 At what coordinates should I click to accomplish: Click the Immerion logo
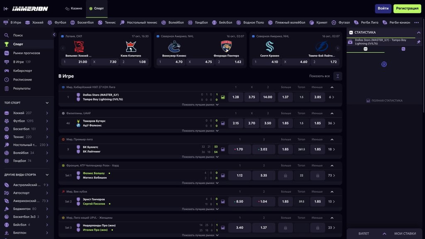(x=30, y=9)
